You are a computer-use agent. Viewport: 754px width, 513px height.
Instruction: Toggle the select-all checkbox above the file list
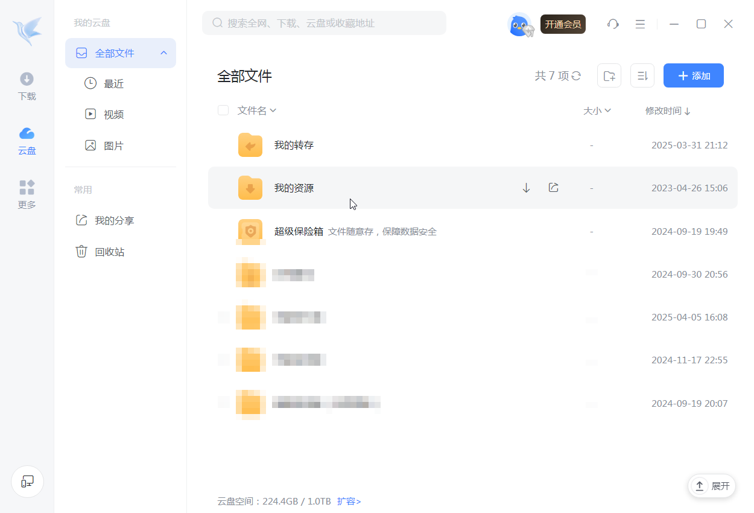coord(223,110)
